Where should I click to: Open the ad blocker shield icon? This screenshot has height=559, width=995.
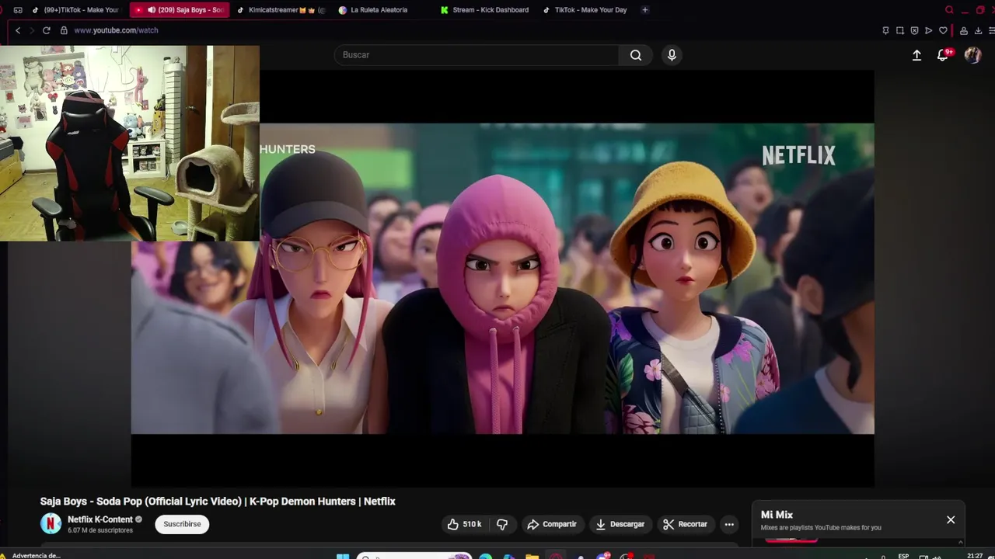914,30
